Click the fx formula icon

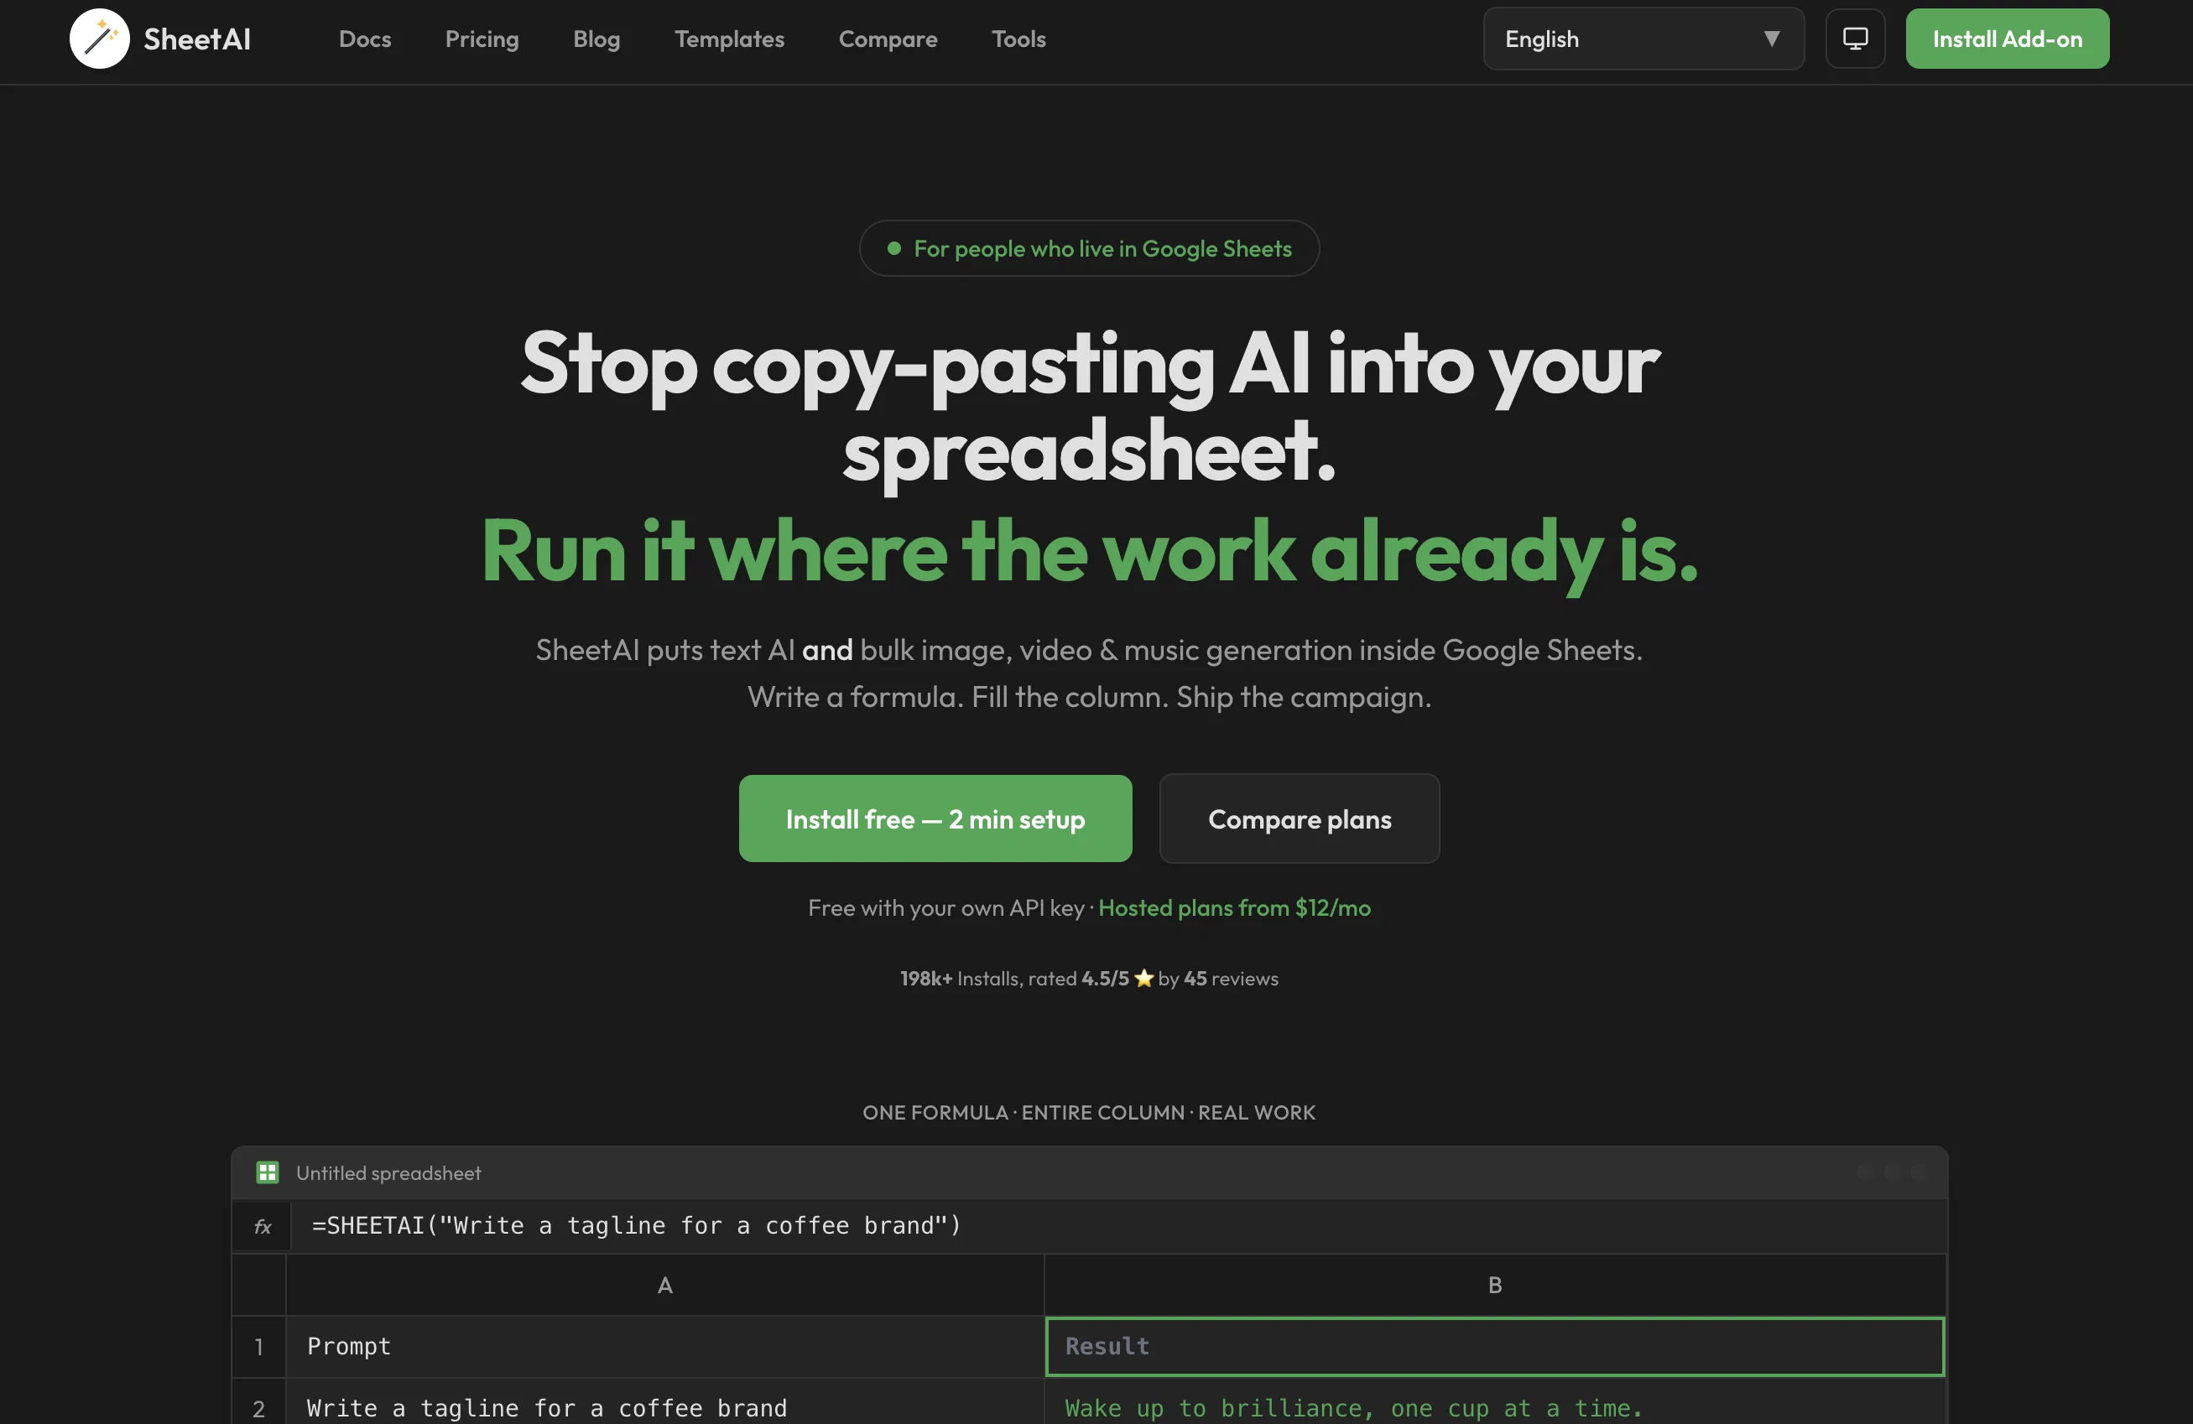point(263,1226)
